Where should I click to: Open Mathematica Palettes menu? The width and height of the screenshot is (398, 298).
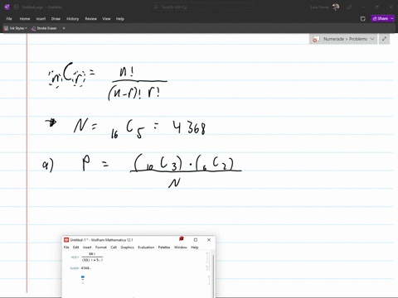click(164, 248)
